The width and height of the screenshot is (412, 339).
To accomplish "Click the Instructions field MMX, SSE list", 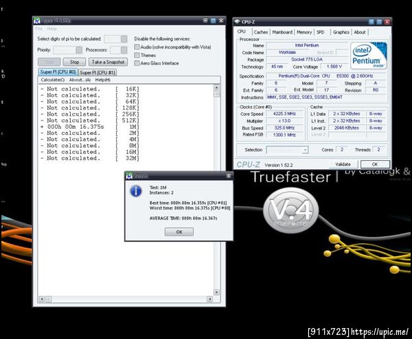I will pyautogui.click(x=325, y=97).
